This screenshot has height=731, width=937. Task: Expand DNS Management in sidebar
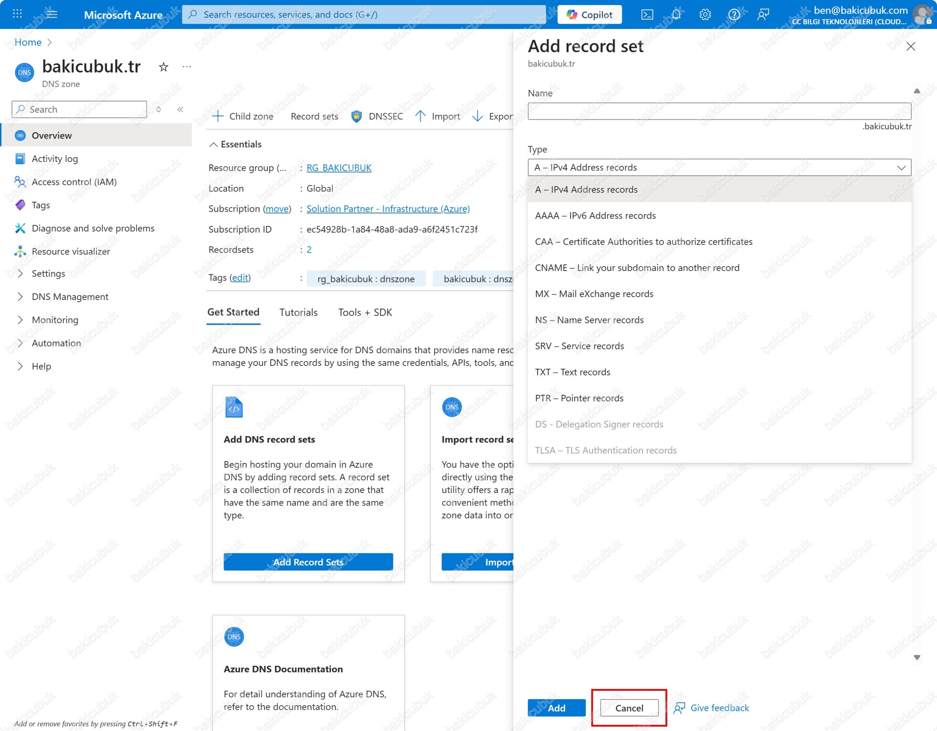click(x=70, y=297)
